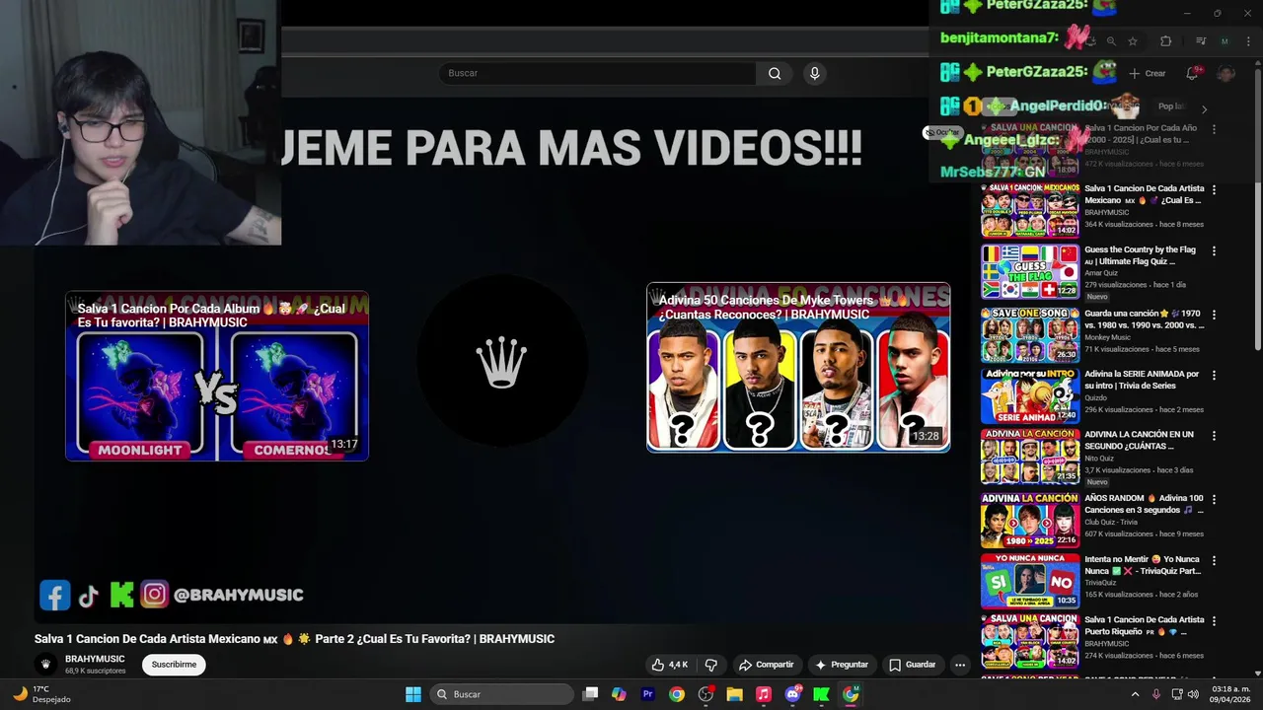The height and width of the screenshot is (710, 1263).
Task: Open options menu for Yo Nunca Nunca video
Action: [x=1214, y=560]
